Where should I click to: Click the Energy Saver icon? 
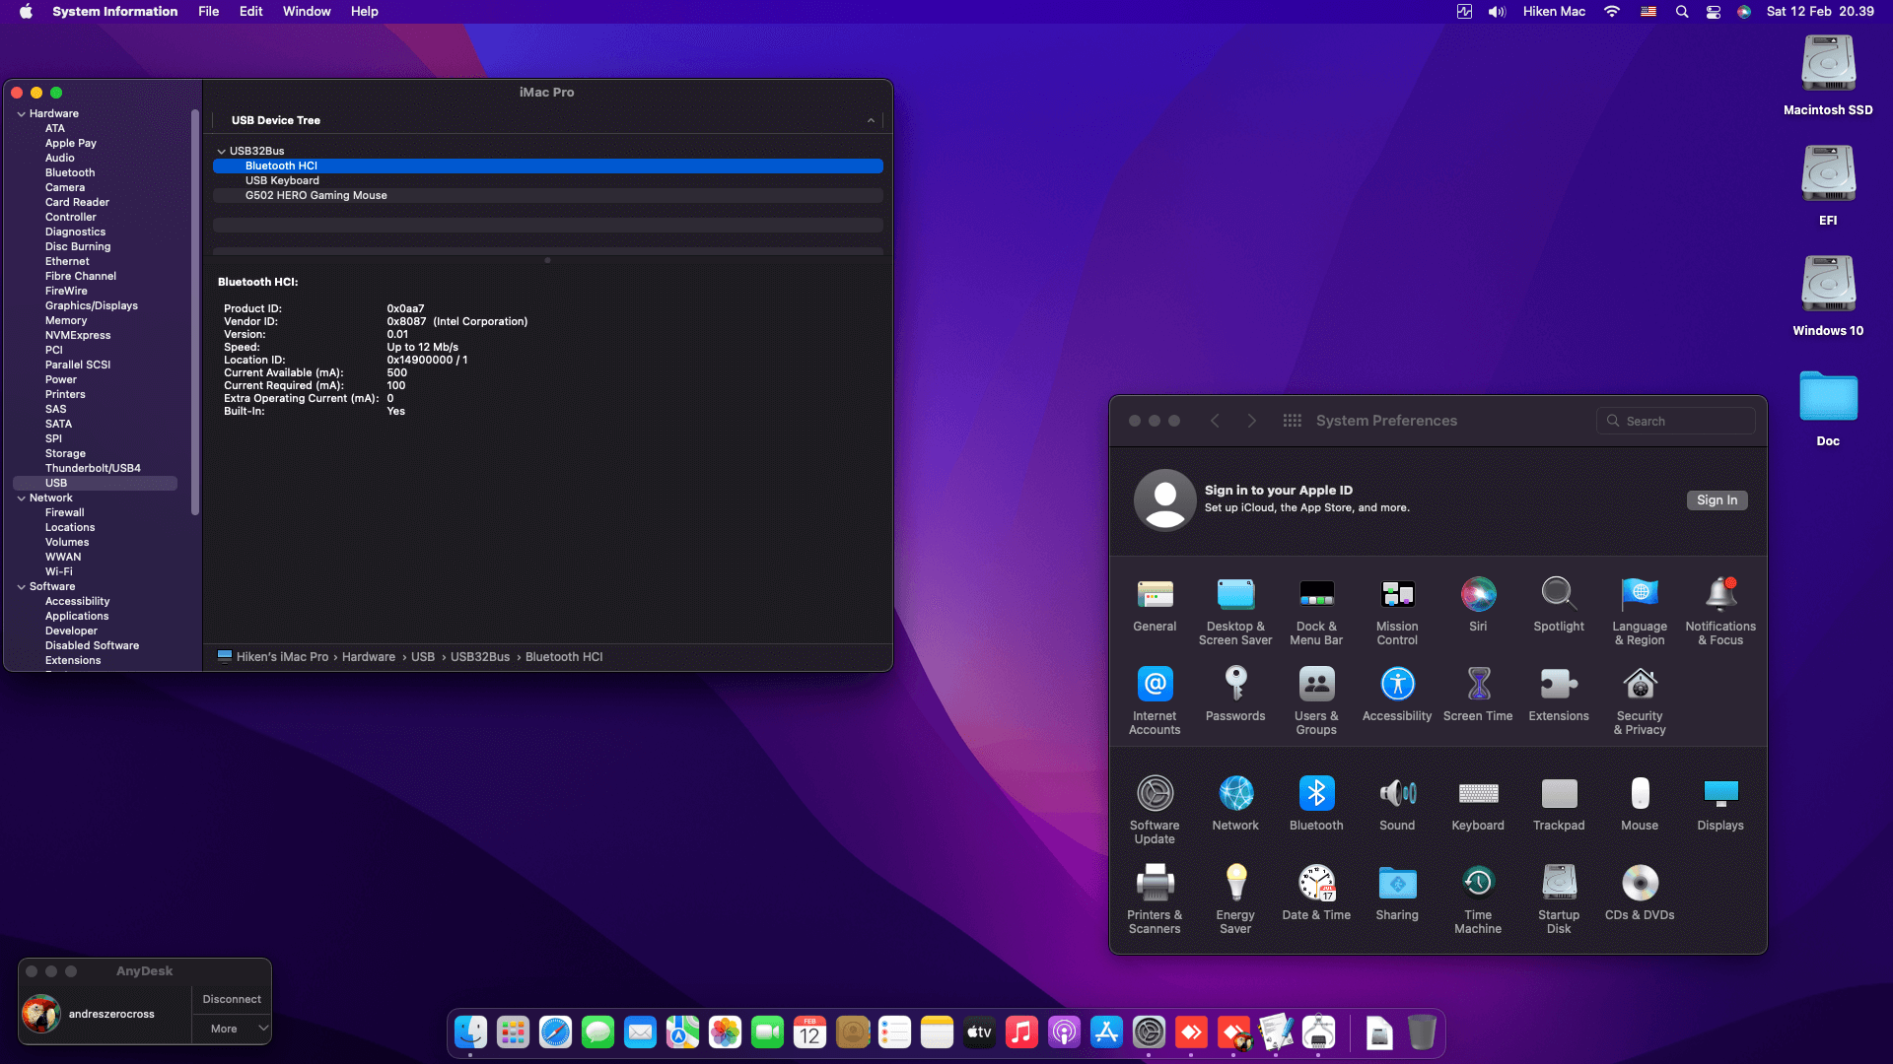tap(1234, 884)
